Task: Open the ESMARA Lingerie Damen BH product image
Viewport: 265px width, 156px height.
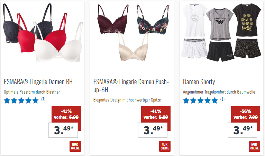Action: coord(43,33)
